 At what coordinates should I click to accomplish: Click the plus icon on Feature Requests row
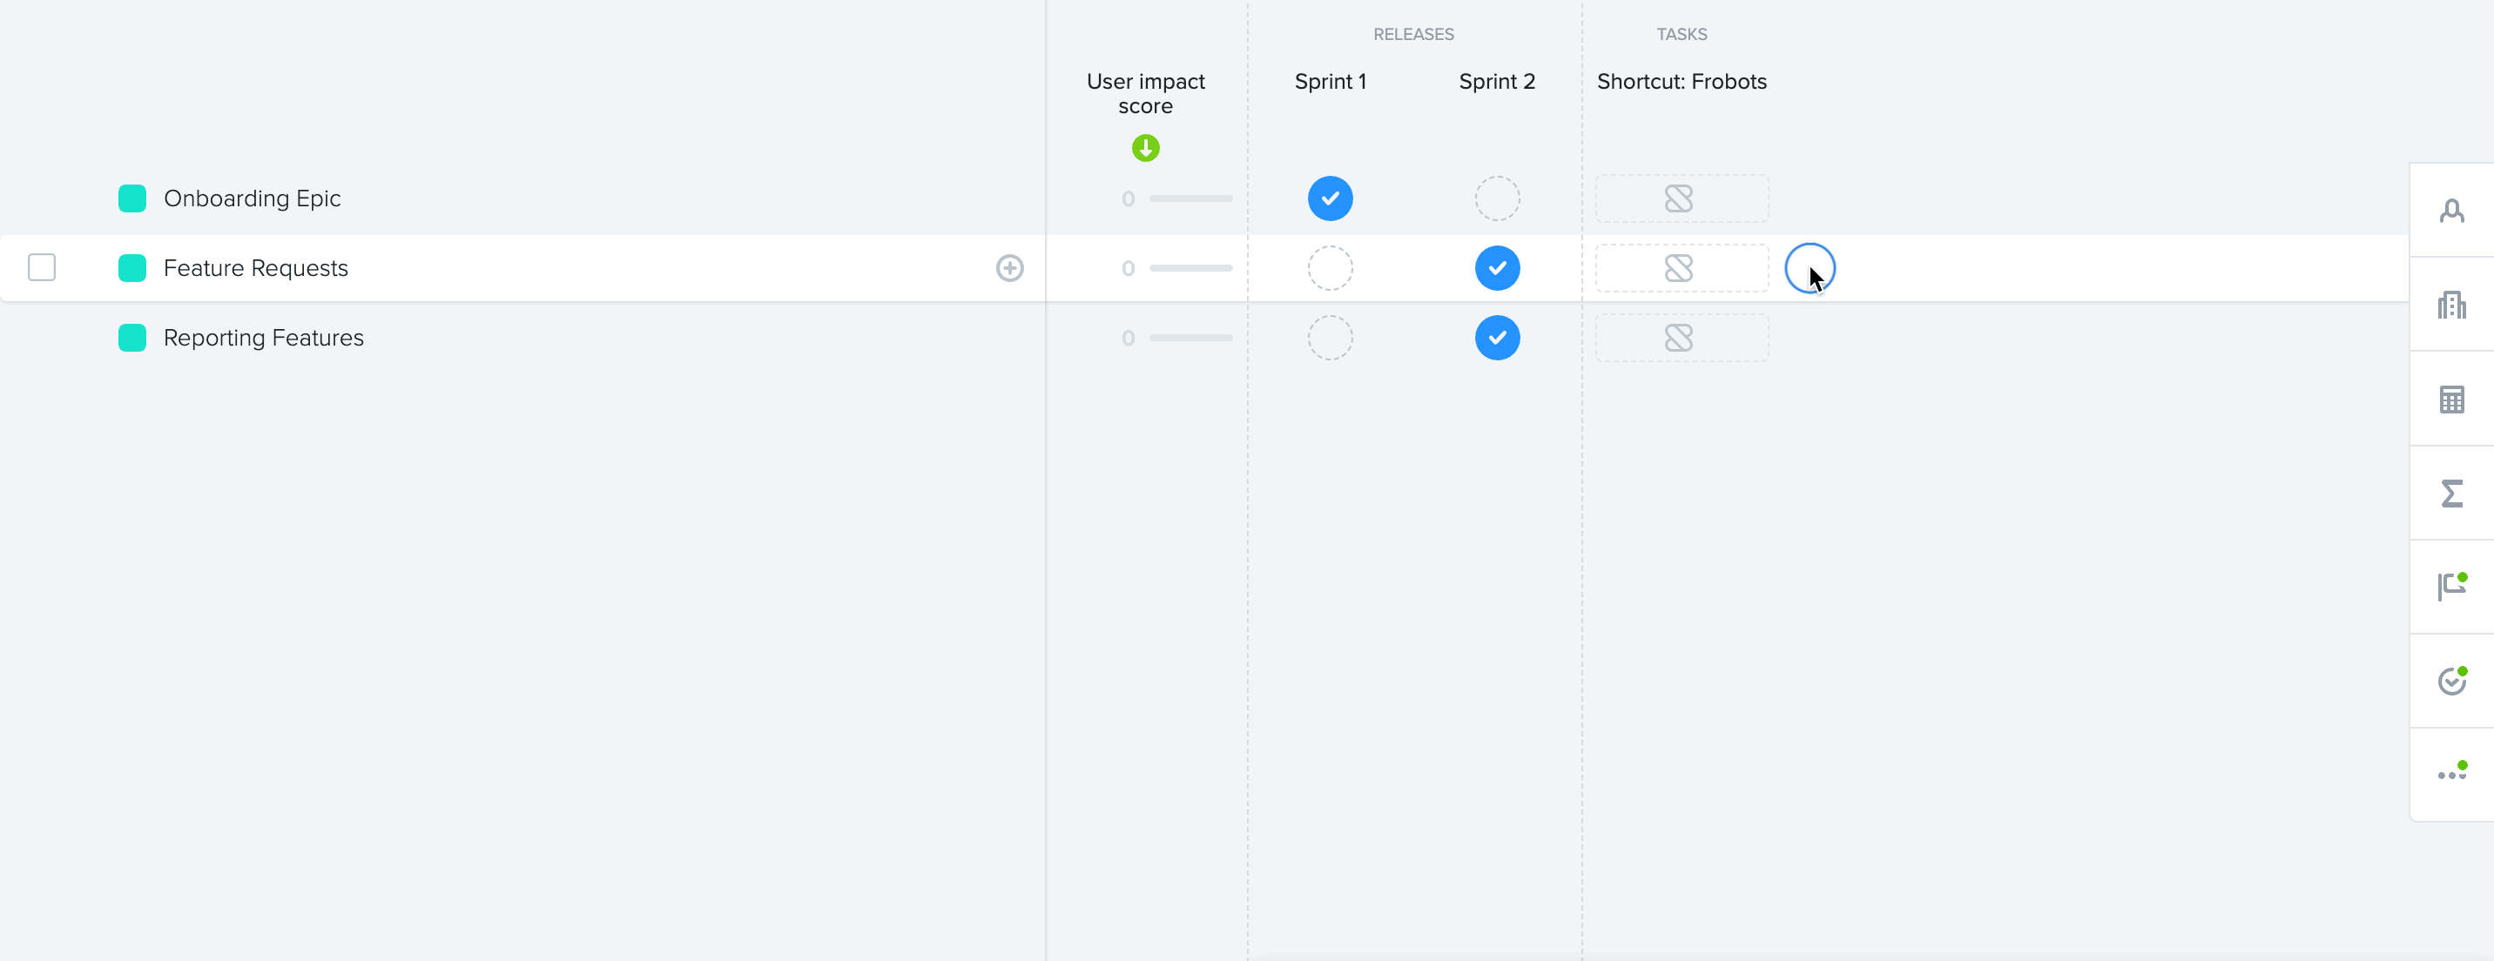[1010, 268]
